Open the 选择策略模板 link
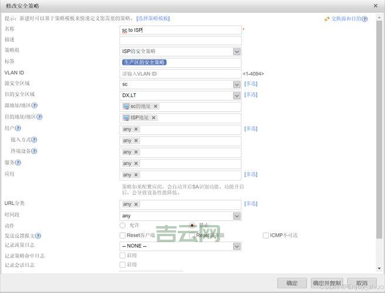 coord(153,19)
